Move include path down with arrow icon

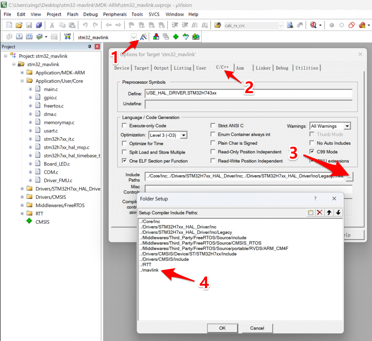338,213
